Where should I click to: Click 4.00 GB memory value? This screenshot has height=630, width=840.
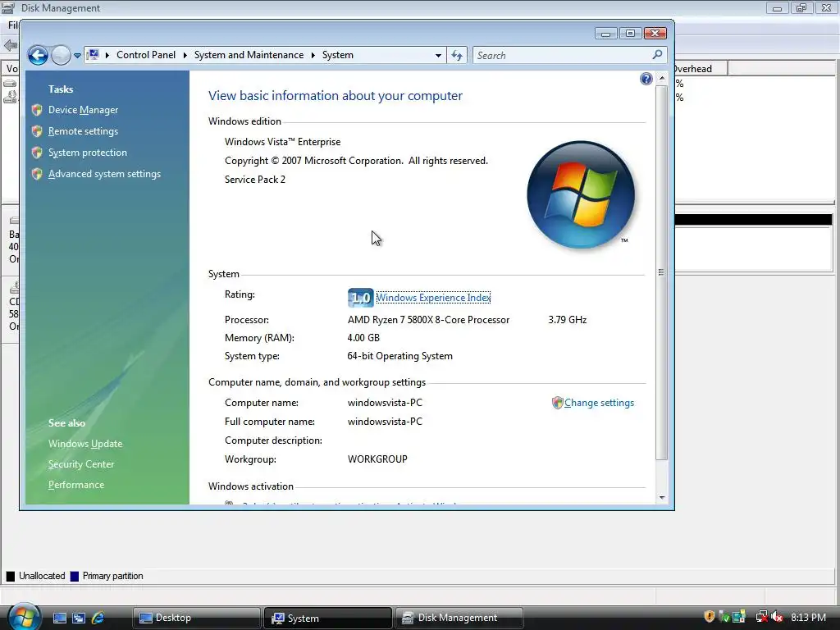pos(363,338)
